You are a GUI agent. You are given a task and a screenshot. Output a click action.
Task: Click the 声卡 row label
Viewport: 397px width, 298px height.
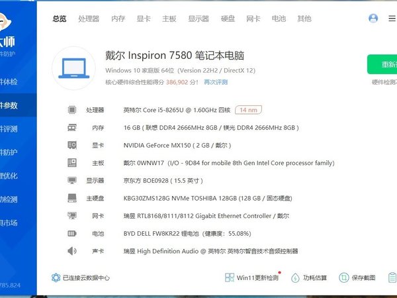point(98,251)
